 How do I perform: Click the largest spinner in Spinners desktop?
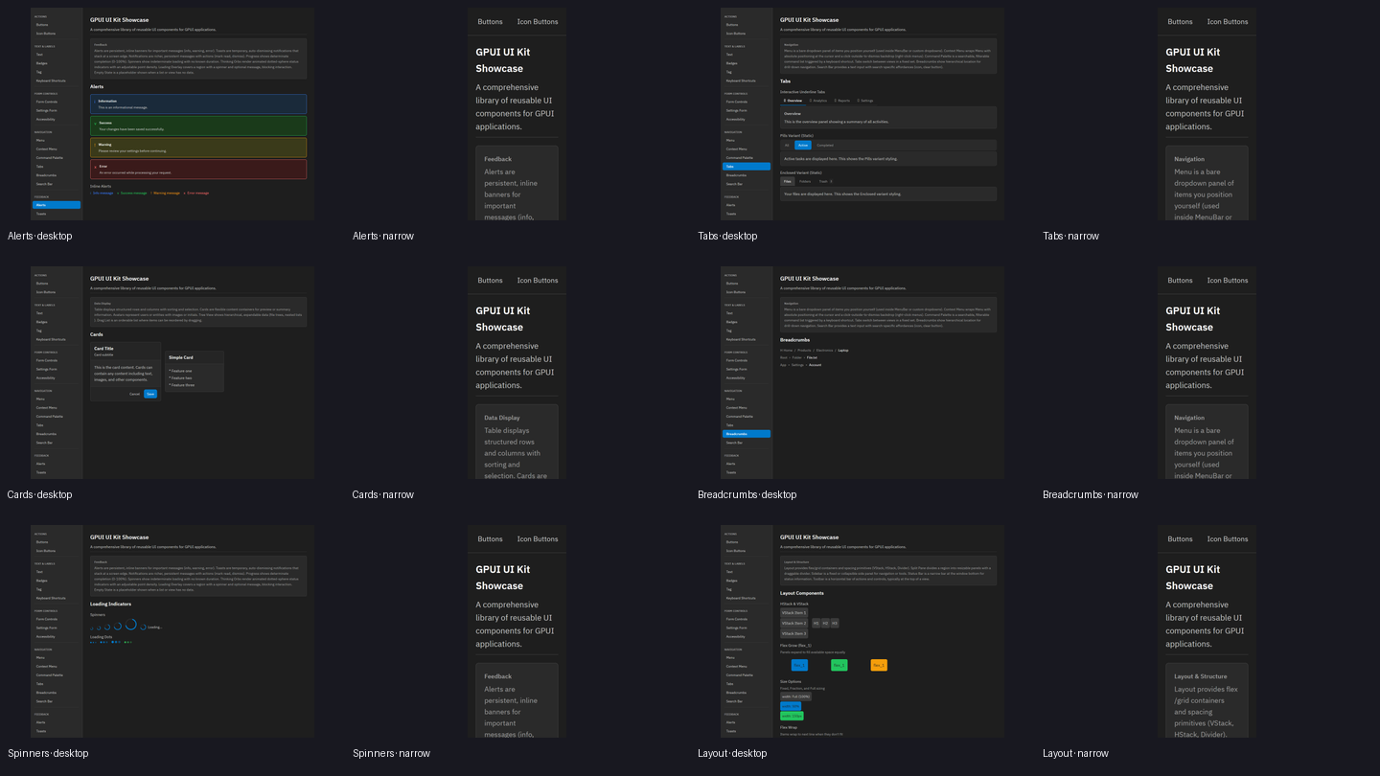[131, 625]
